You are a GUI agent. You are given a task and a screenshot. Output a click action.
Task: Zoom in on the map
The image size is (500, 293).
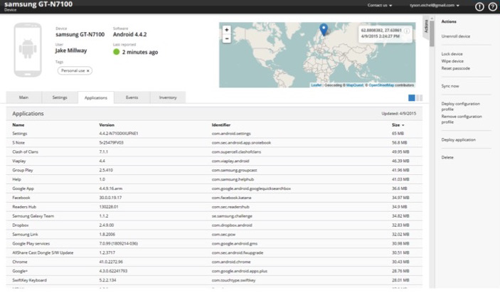(227, 30)
